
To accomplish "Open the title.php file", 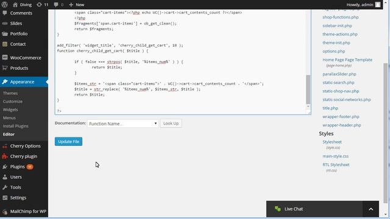I will [x=330, y=108].
